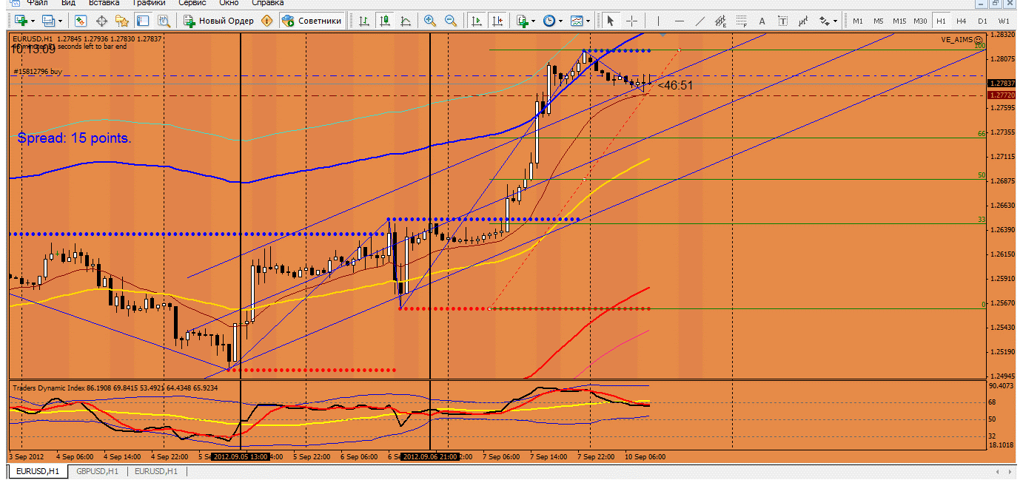
Task: Click the New Chart icon
Action: [20, 21]
